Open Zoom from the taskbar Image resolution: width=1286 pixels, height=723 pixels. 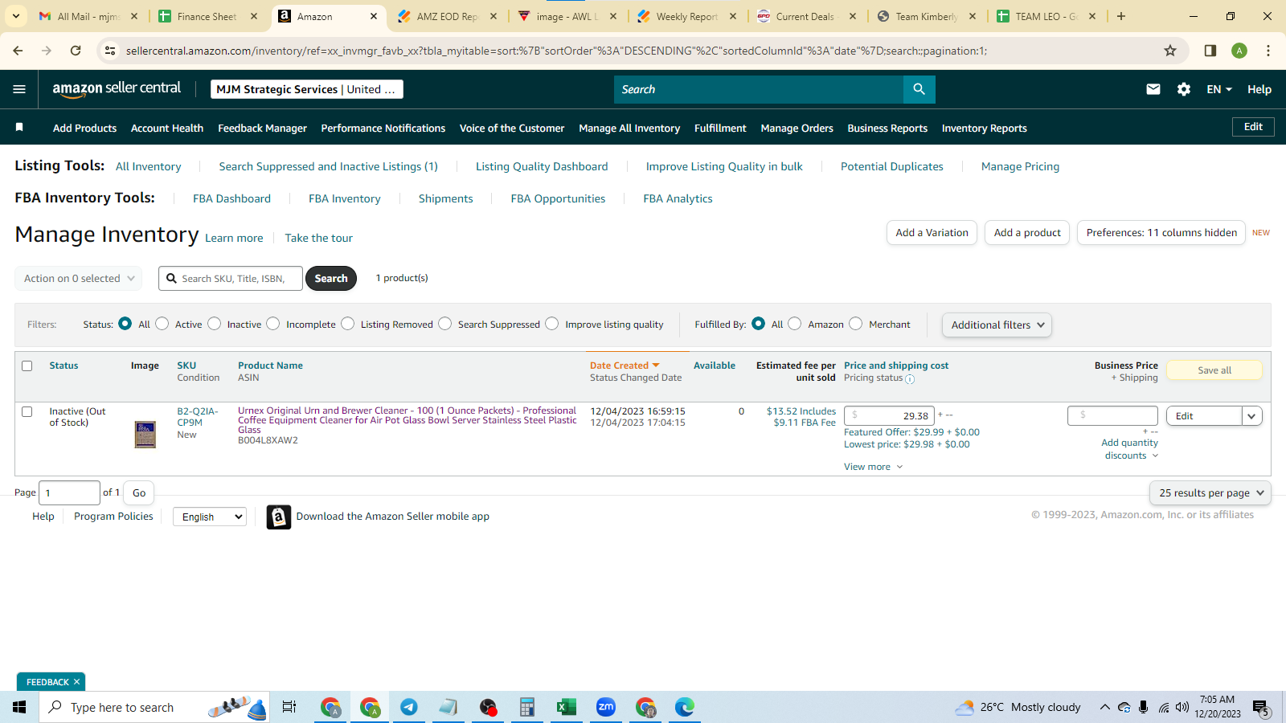(606, 707)
